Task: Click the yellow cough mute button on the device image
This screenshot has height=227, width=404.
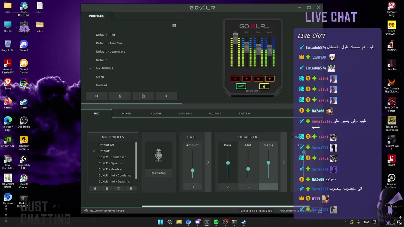Action: click(264, 86)
